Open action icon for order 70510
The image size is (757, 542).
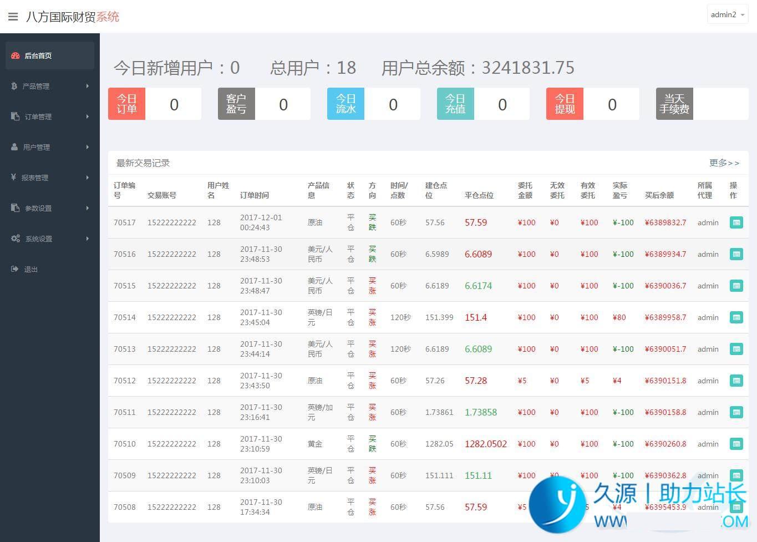pyautogui.click(x=736, y=444)
